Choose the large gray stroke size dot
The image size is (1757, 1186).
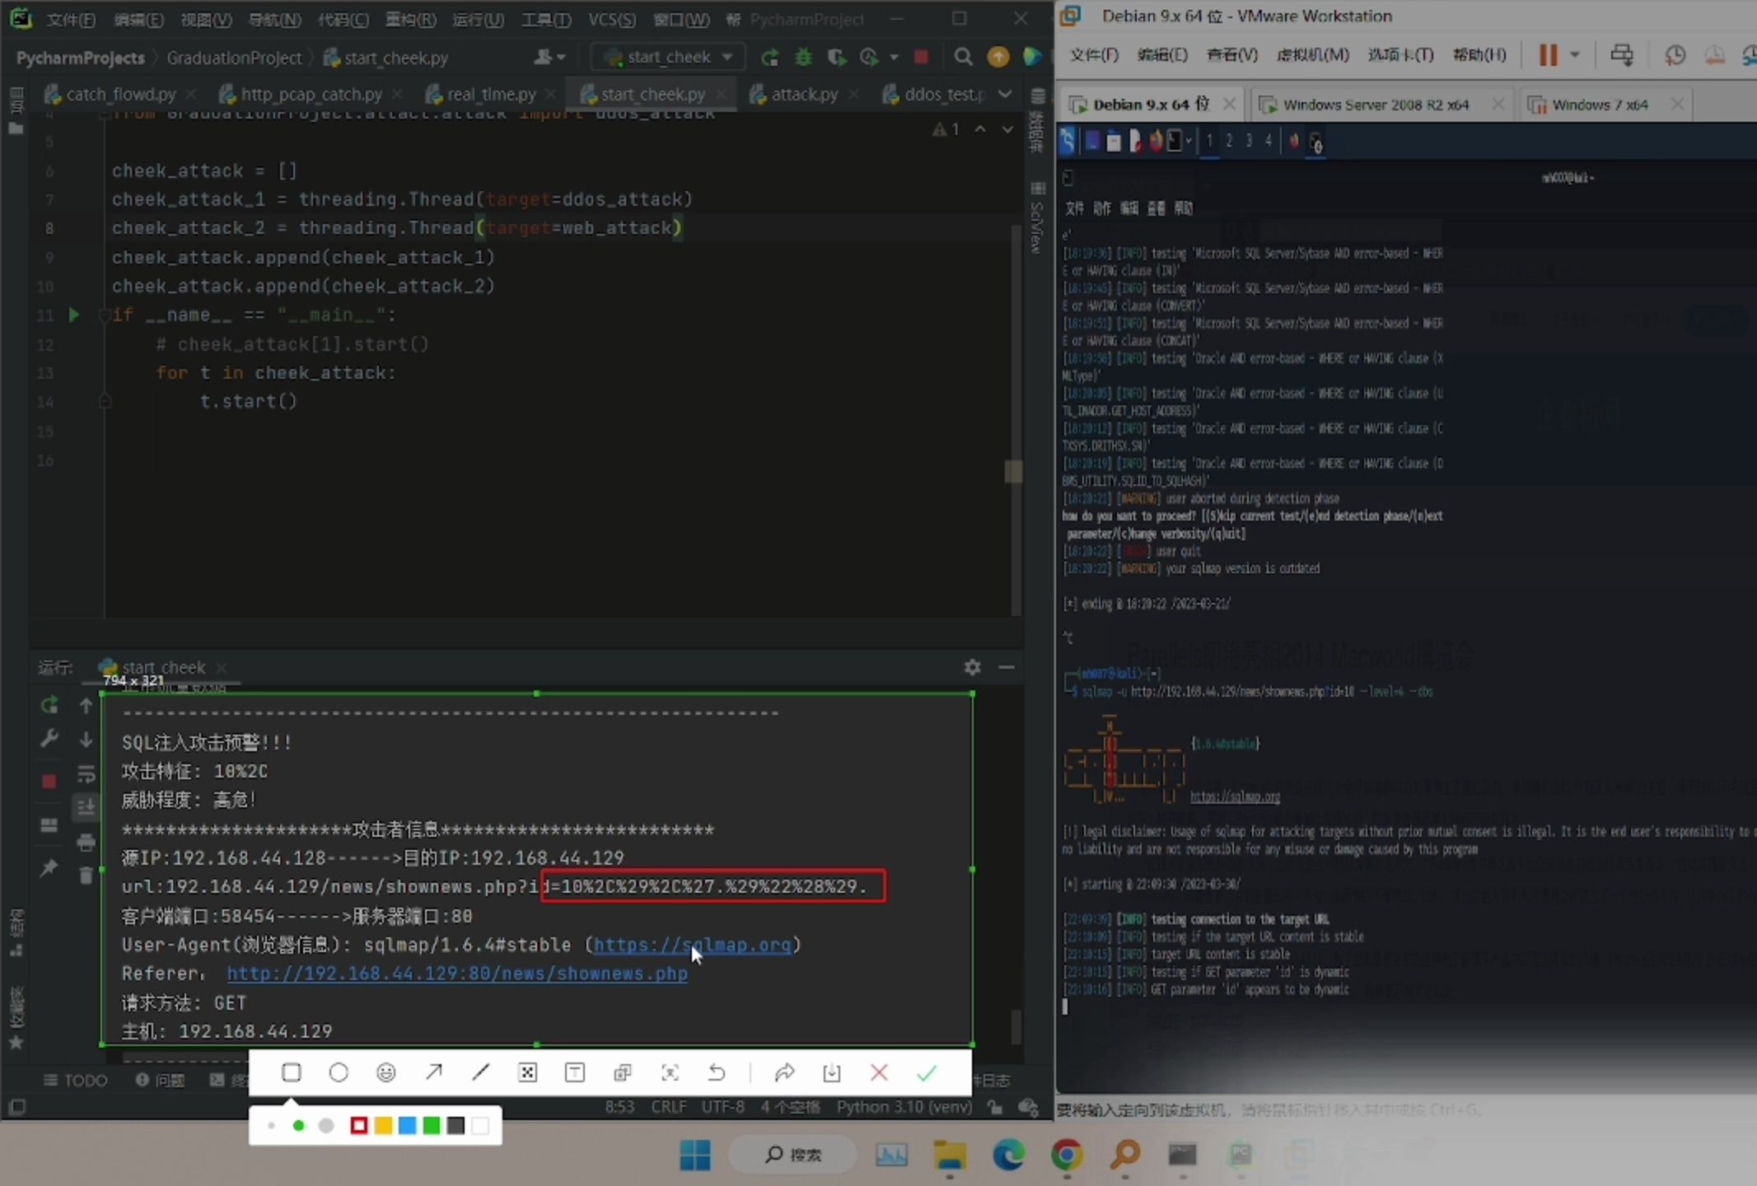coord(326,1125)
